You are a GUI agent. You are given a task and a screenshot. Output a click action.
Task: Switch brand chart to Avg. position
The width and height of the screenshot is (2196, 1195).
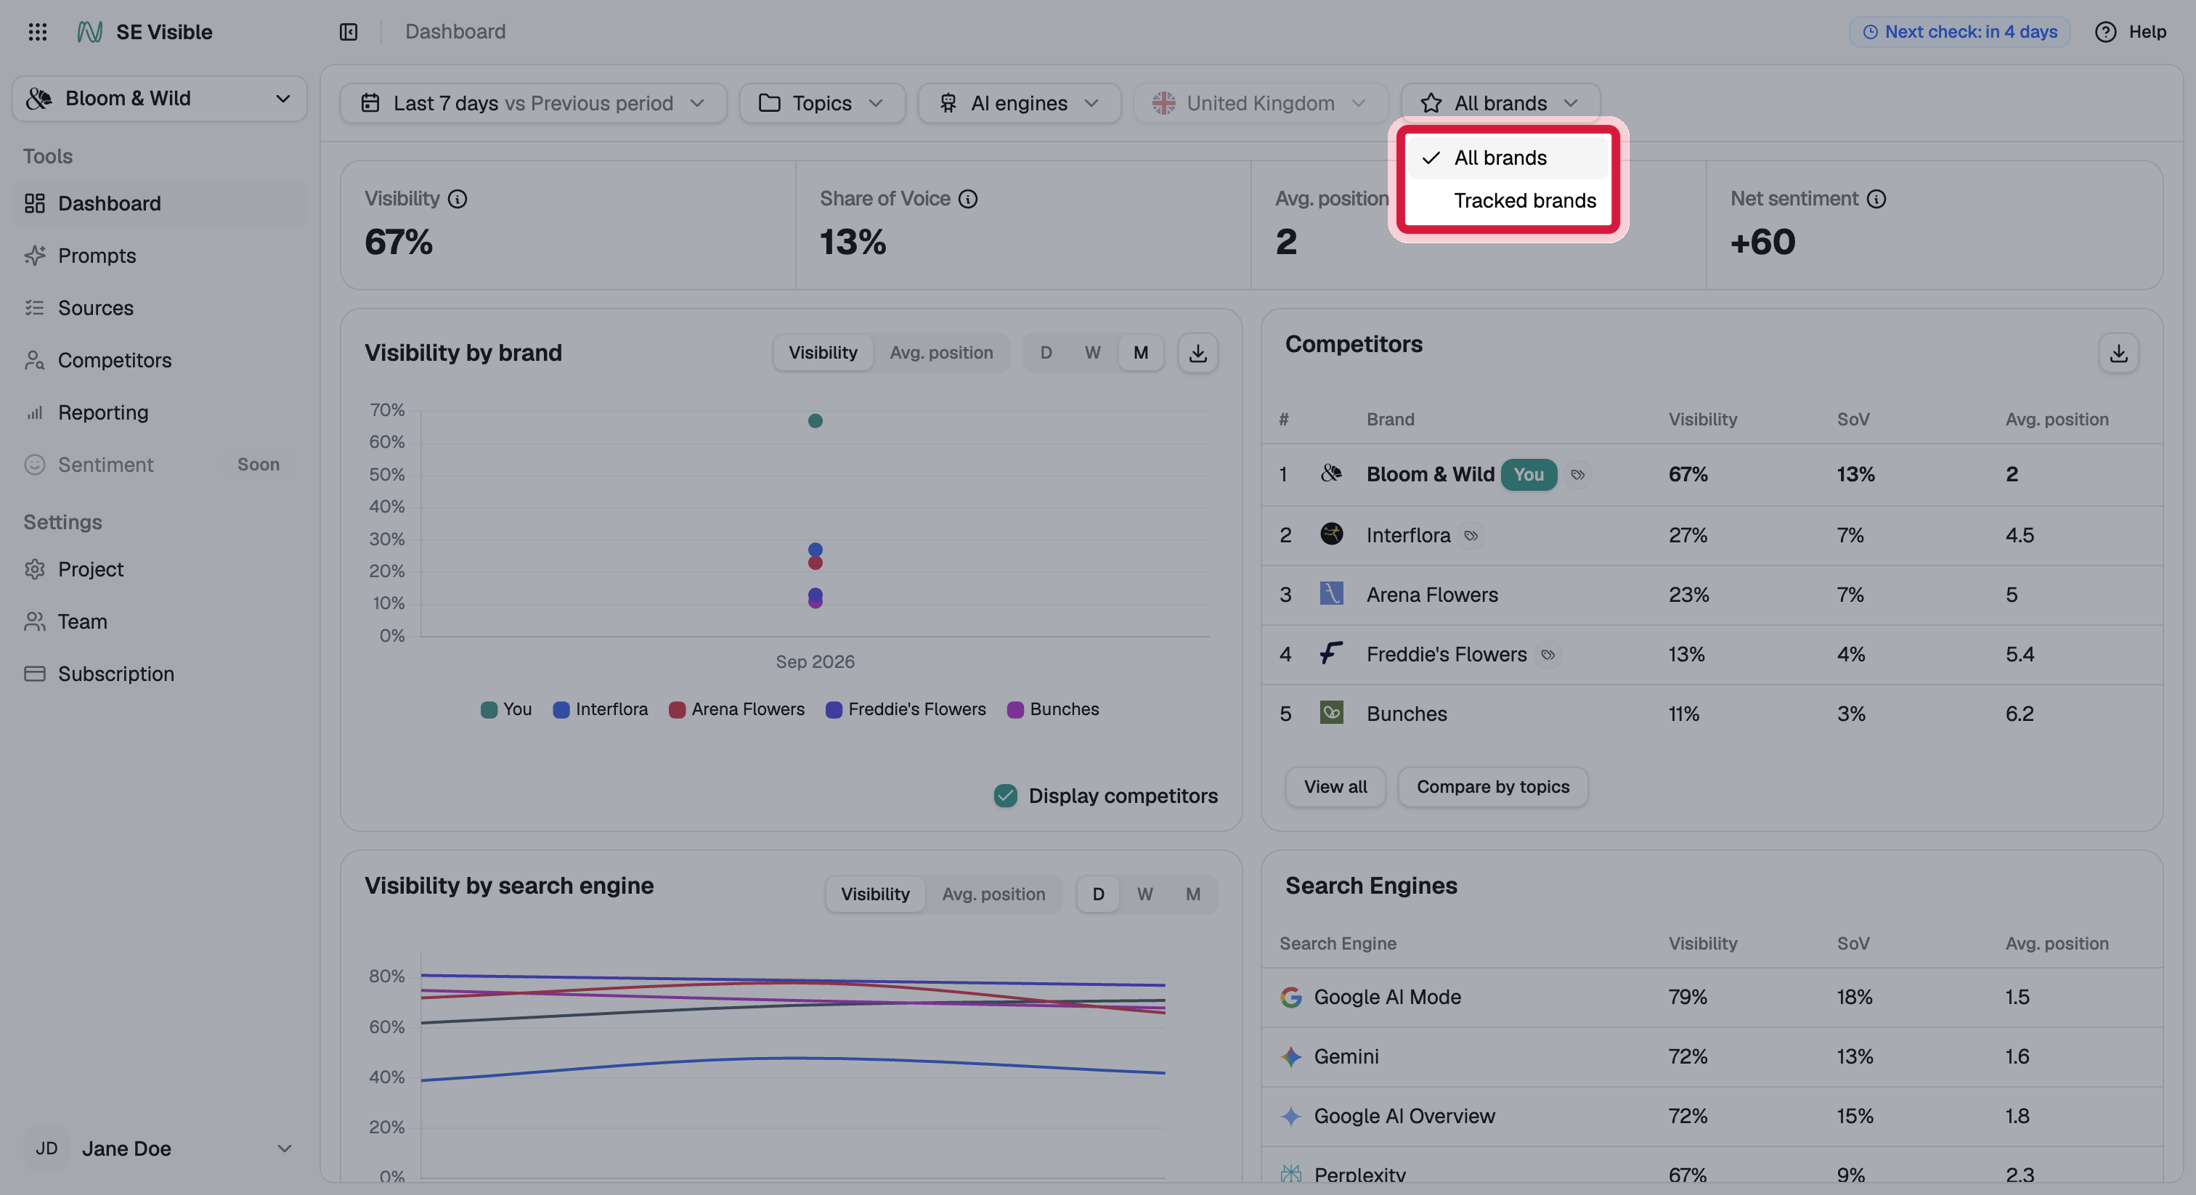click(941, 353)
